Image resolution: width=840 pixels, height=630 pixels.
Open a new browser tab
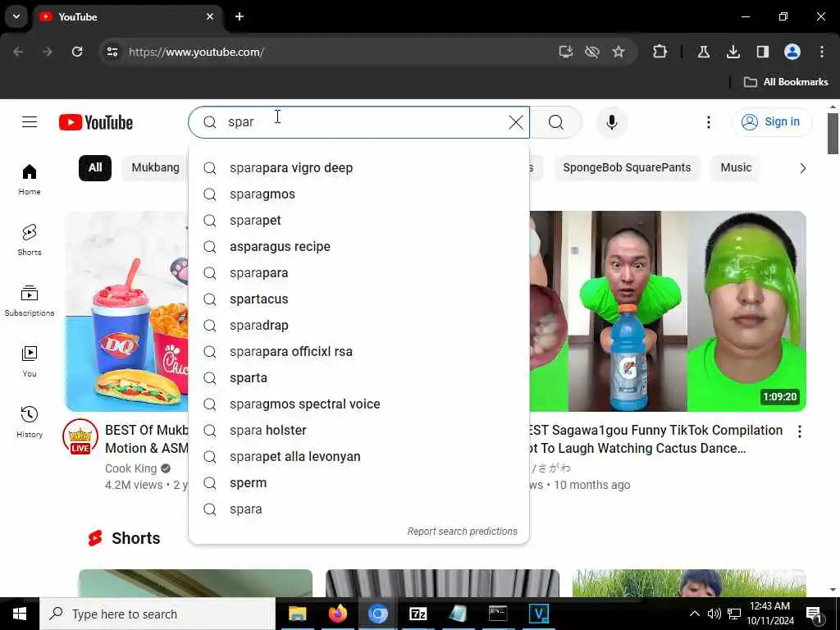pyautogui.click(x=240, y=16)
